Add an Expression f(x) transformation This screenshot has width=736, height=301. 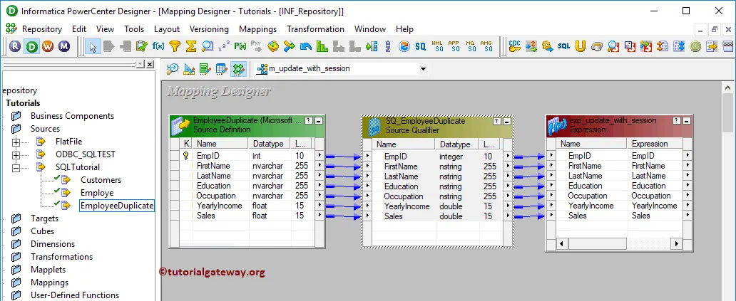[158, 46]
